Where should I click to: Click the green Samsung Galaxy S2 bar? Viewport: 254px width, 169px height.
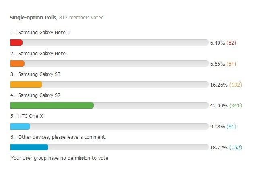point(52,105)
